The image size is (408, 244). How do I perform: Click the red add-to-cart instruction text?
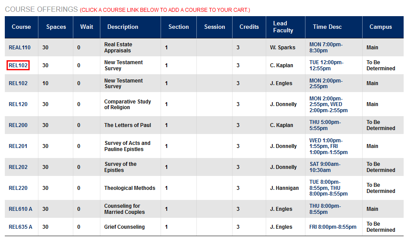(165, 10)
